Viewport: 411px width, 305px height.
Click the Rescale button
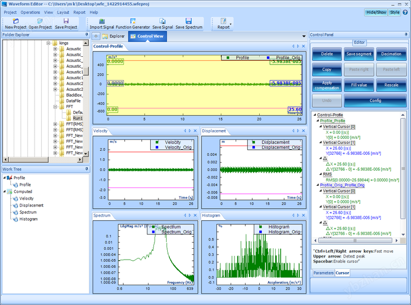click(391, 85)
